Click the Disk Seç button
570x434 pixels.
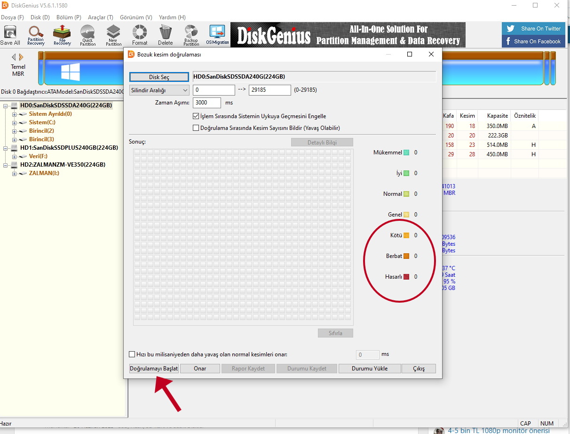tap(159, 77)
